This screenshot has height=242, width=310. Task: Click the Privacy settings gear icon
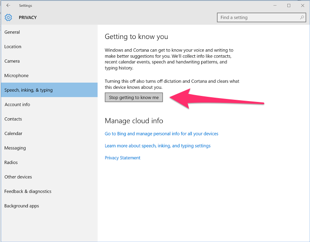click(8, 18)
